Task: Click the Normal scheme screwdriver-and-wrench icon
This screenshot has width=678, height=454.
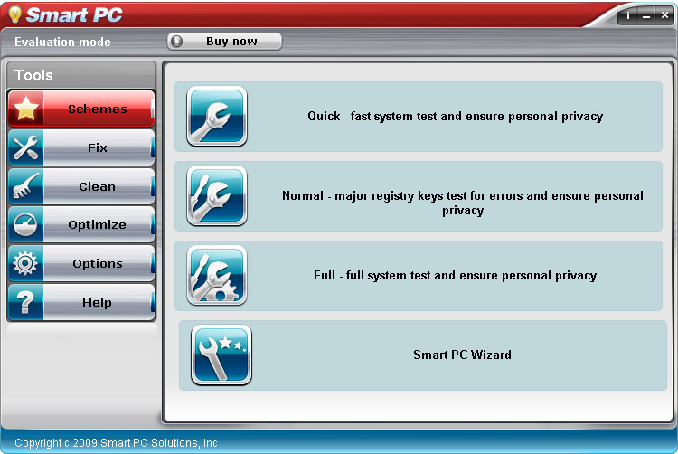Action: 217,195
